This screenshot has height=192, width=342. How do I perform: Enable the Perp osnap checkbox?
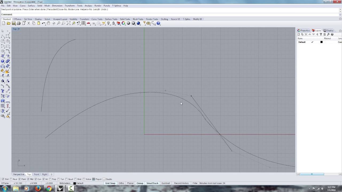point(50,179)
